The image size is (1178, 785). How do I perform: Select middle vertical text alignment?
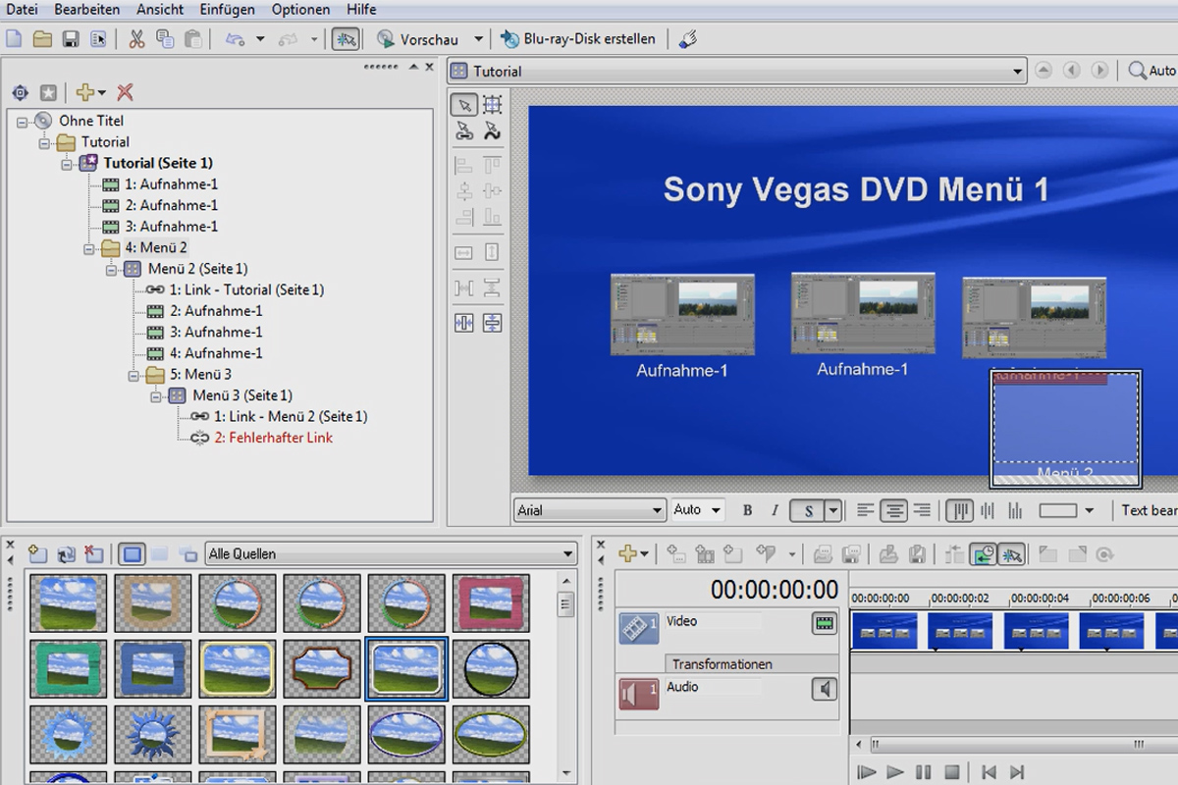(987, 510)
